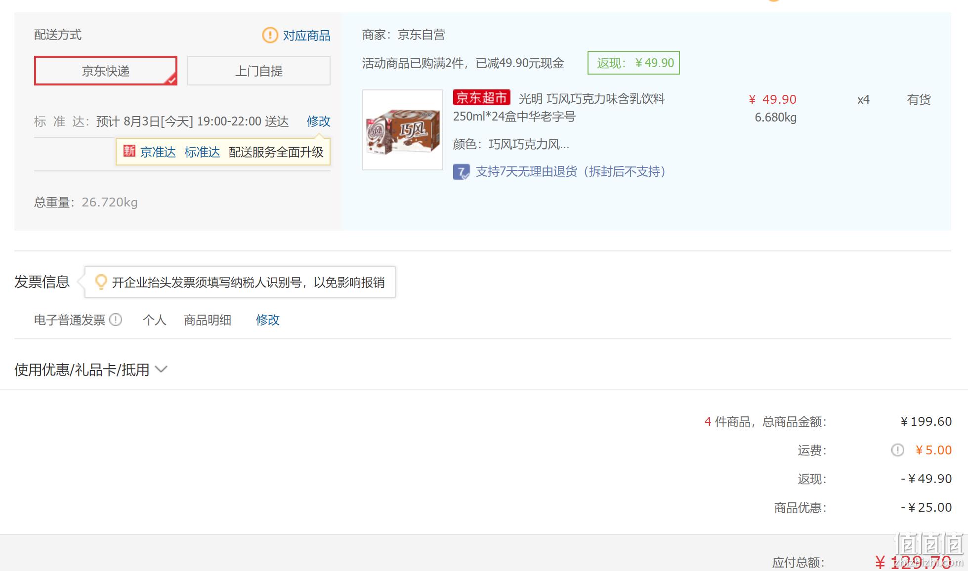Open 支持7天无理由退货 policy link
The image size is (968, 571).
(x=572, y=171)
